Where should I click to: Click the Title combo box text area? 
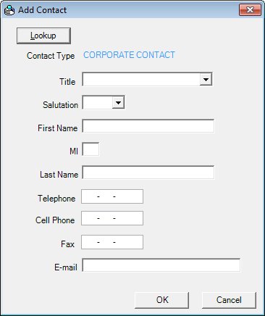coord(141,79)
